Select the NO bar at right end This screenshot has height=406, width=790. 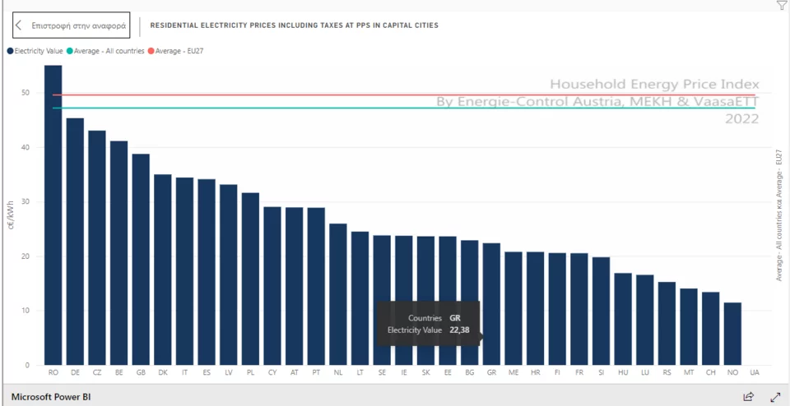[x=732, y=334]
